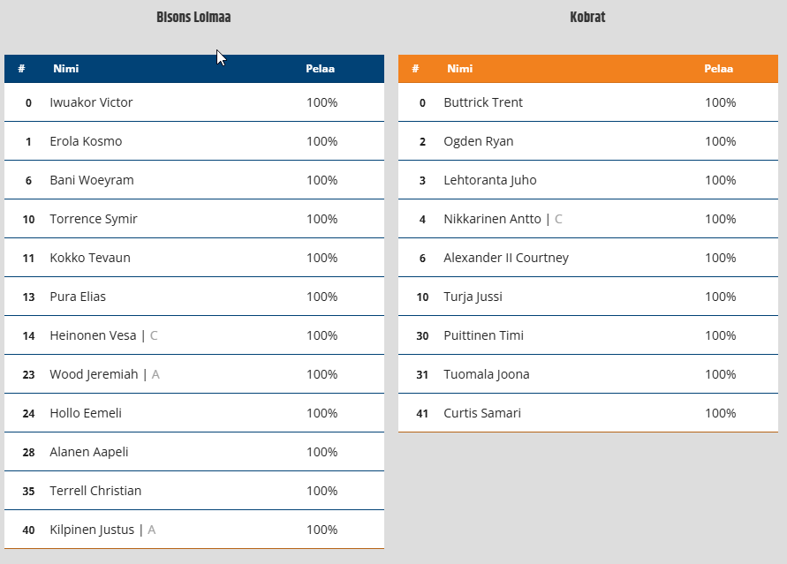This screenshot has height=564, width=787.
Task: Click the Bisons Loimaa team heading
Action: 193,17
